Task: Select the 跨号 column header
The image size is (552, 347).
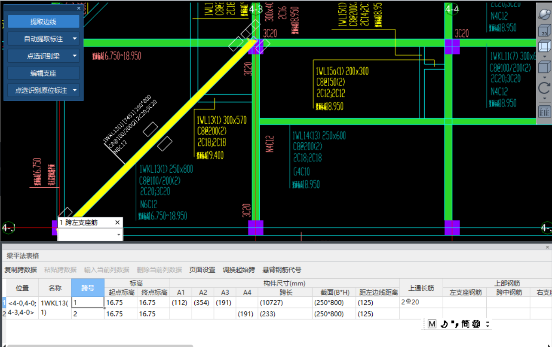Action: tap(88, 288)
